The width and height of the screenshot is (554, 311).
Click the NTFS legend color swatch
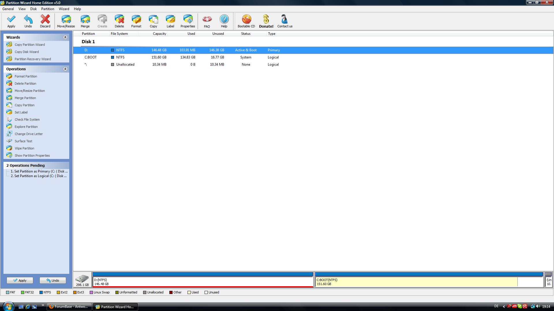pyautogui.click(x=41, y=293)
